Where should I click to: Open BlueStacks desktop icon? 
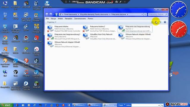26,50
